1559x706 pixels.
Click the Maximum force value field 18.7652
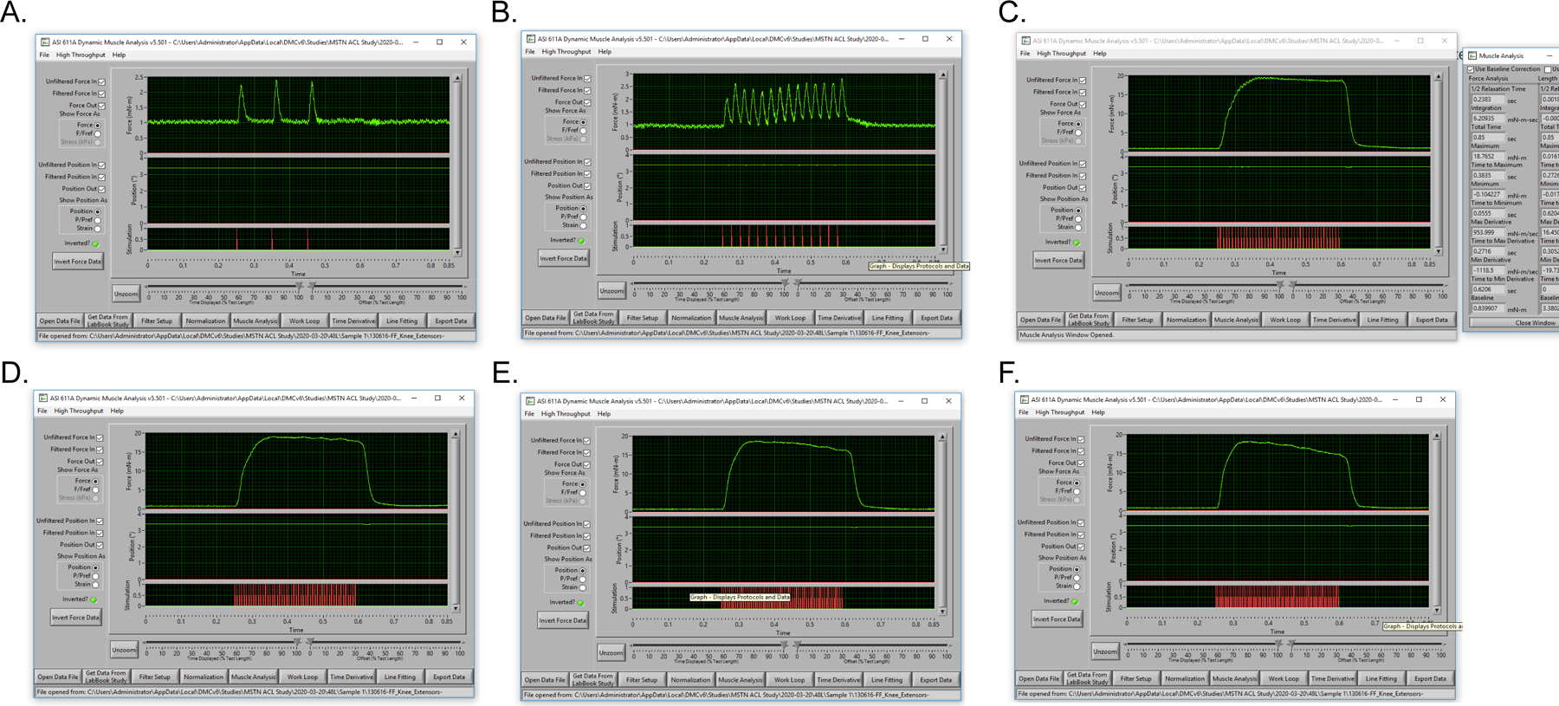1488,157
